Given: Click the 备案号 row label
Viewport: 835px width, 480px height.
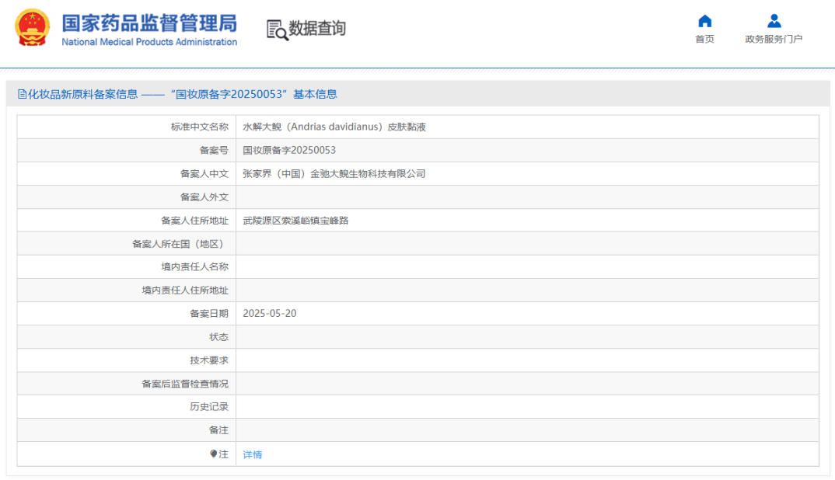Looking at the screenshot, I should tap(214, 150).
